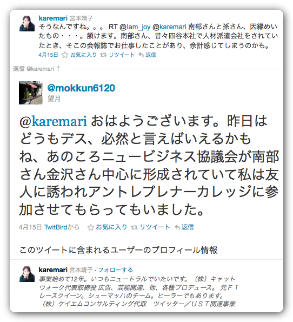293x322 pixels.
Task: Click the retweet icon under the mokkun6120 tweet
Action: [134, 227]
